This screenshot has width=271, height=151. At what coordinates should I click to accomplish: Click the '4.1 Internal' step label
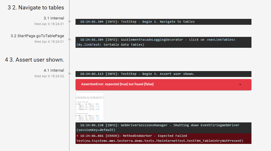click(54, 70)
